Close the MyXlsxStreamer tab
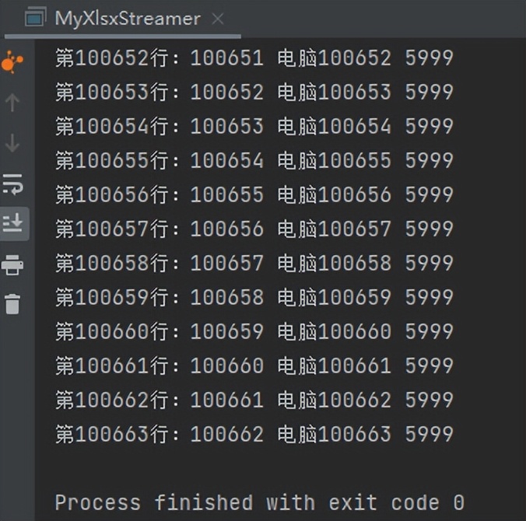 (x=218, y=19)
